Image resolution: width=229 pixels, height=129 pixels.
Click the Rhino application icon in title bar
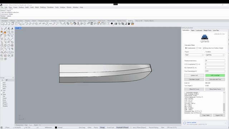[x=1, y=5]
